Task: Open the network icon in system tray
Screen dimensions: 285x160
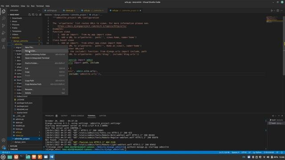Action: pyautogui.click(x=264, y=157)
